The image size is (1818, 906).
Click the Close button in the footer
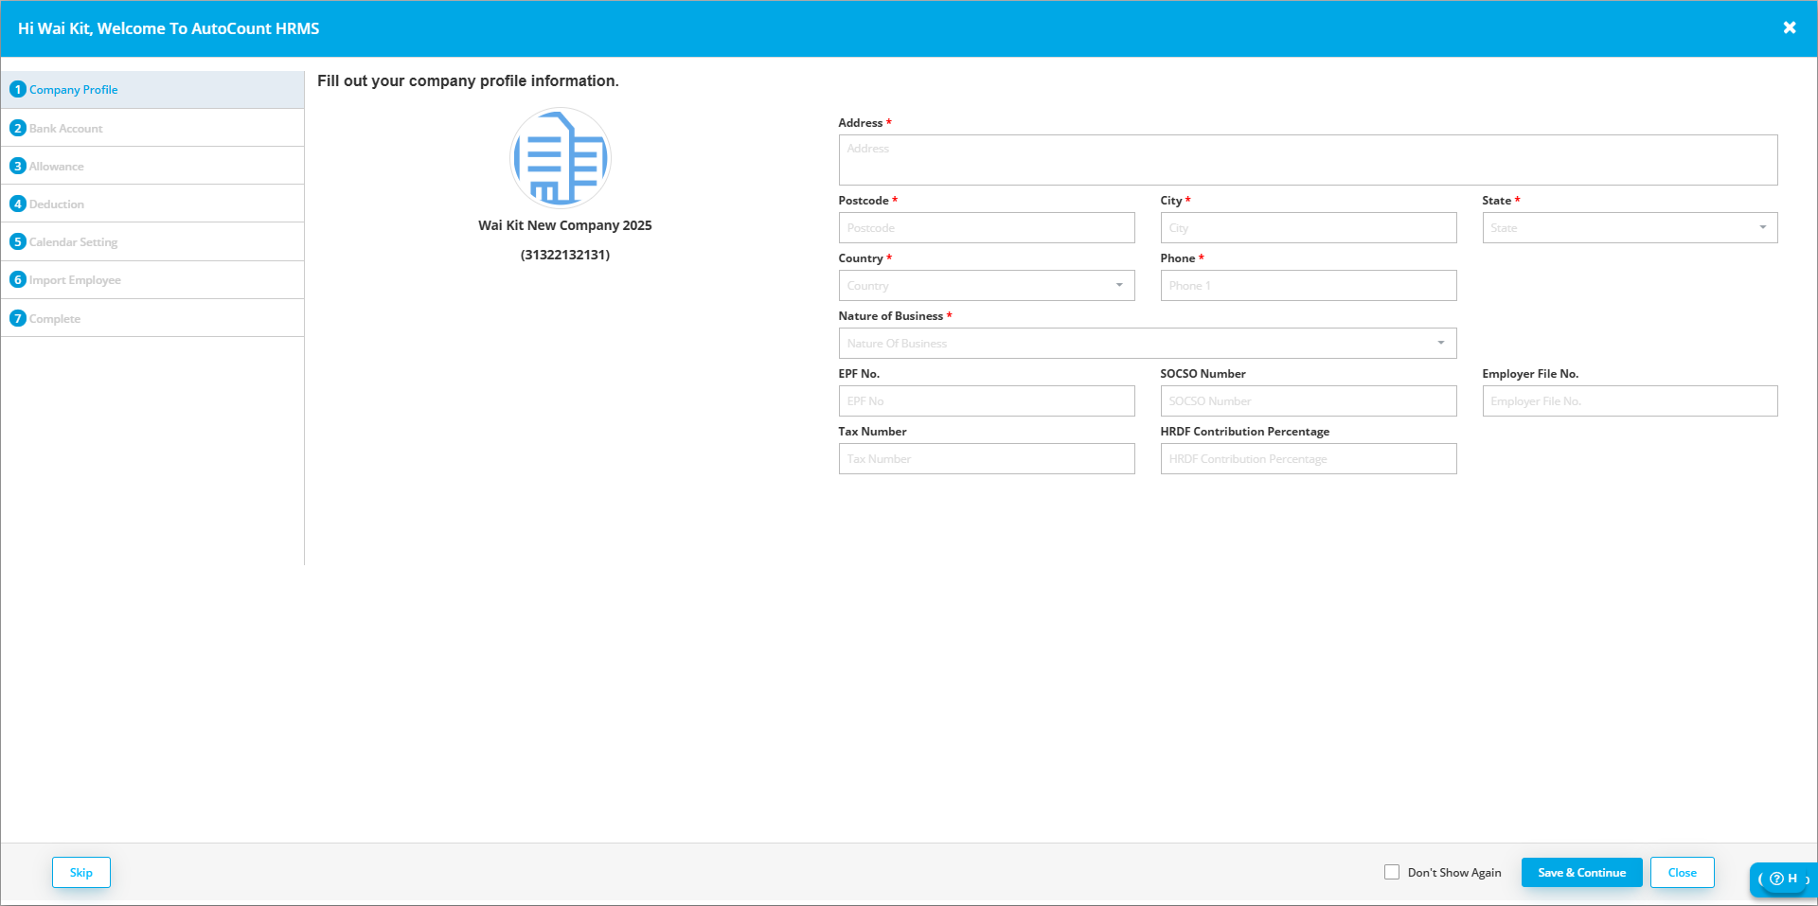(1682, 872)
